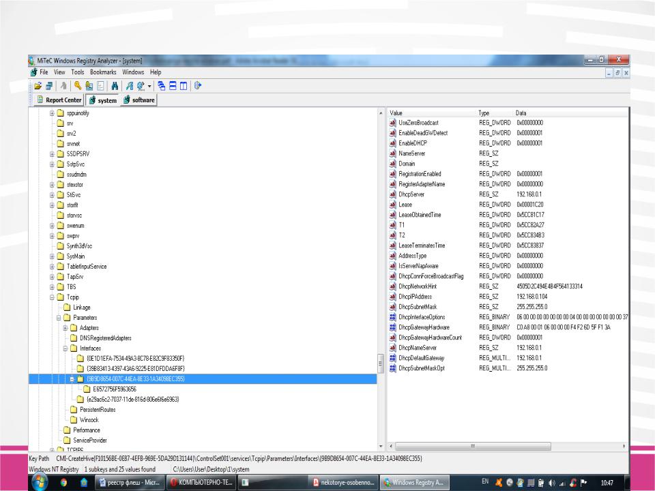The height and width of the screenshot is (491, 655).
Task: Select the PersistentRoutes folder
Action: (x=98, y=410)
